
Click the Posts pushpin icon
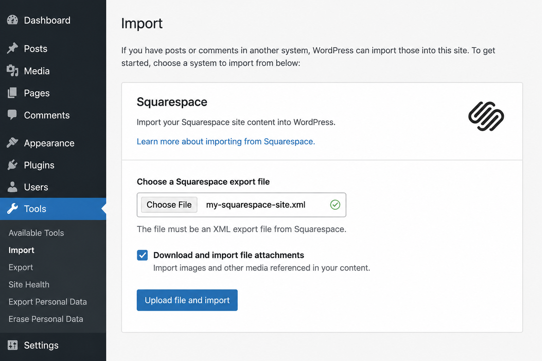(12, 48)
